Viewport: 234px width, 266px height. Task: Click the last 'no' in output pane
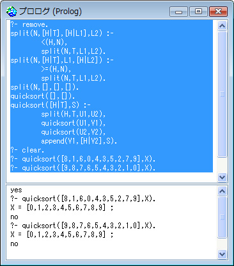point(14,244)
